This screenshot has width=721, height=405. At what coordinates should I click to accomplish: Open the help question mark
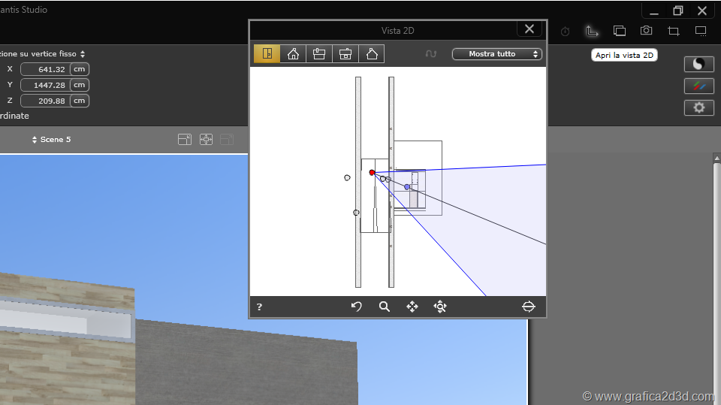tap(260, 307)
